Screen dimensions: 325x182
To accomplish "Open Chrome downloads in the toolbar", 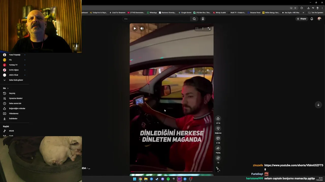I will click(x=308, y=8).
